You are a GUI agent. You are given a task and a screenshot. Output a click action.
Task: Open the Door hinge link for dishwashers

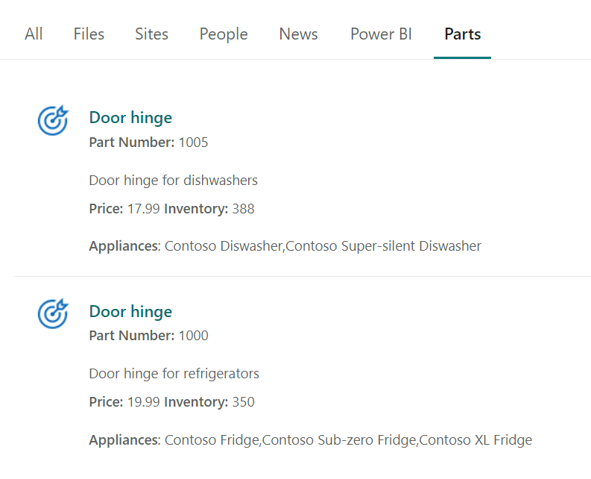(130, 118)
